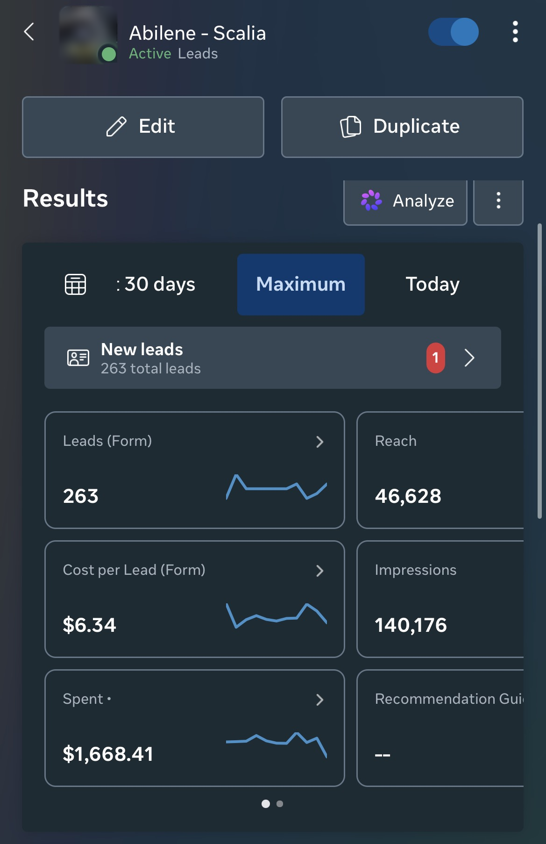Open the Cost per Lead sparkline chart
This screenshot has height=844, width=546.
coord(277,615)
